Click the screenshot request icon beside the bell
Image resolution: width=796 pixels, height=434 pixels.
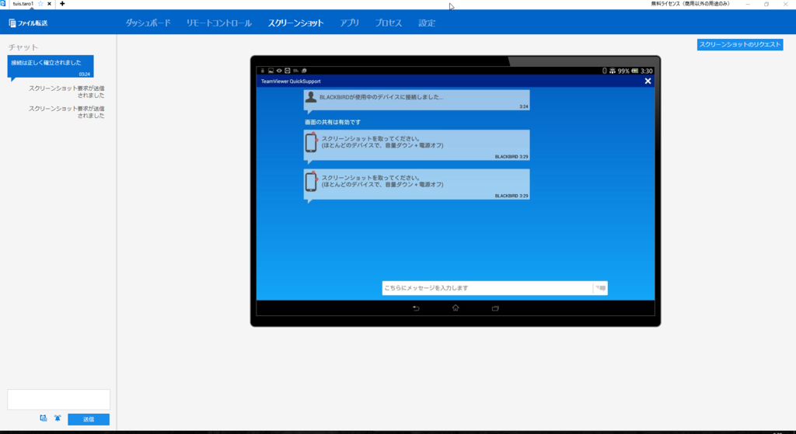tap(44, 418)
